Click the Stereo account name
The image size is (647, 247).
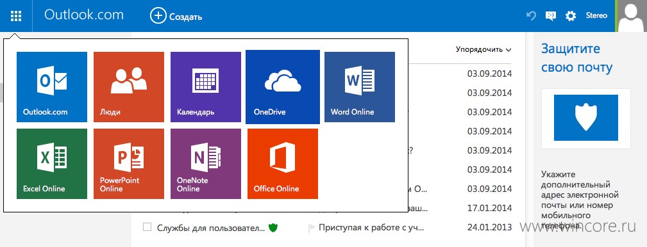coord(596,15)
